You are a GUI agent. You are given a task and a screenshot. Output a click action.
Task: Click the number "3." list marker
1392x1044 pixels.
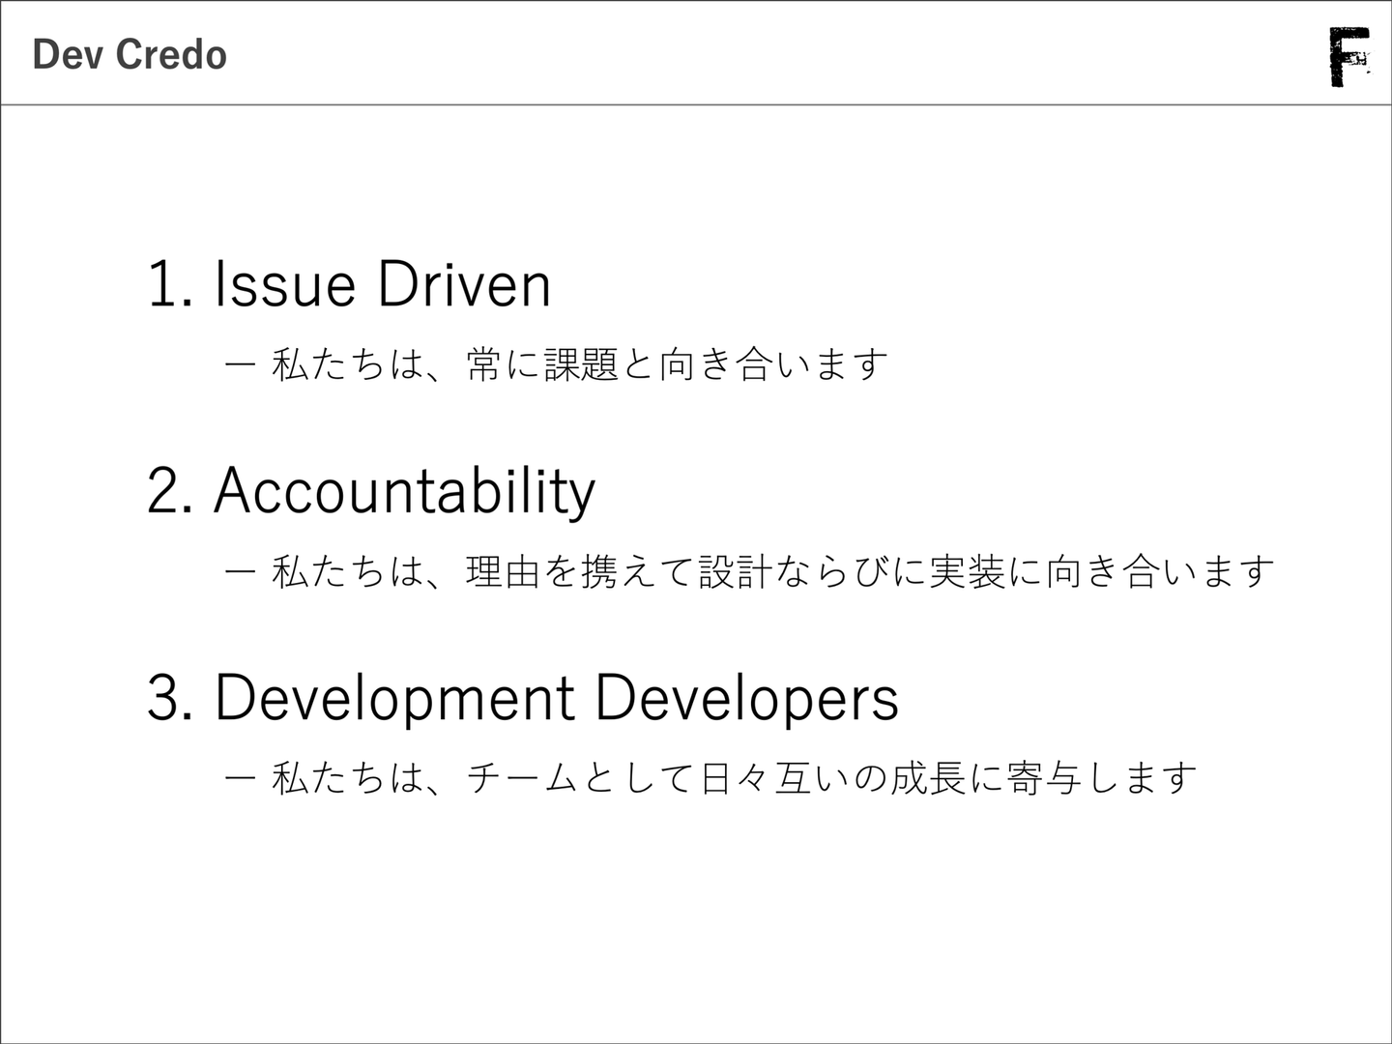click(172, 698)
